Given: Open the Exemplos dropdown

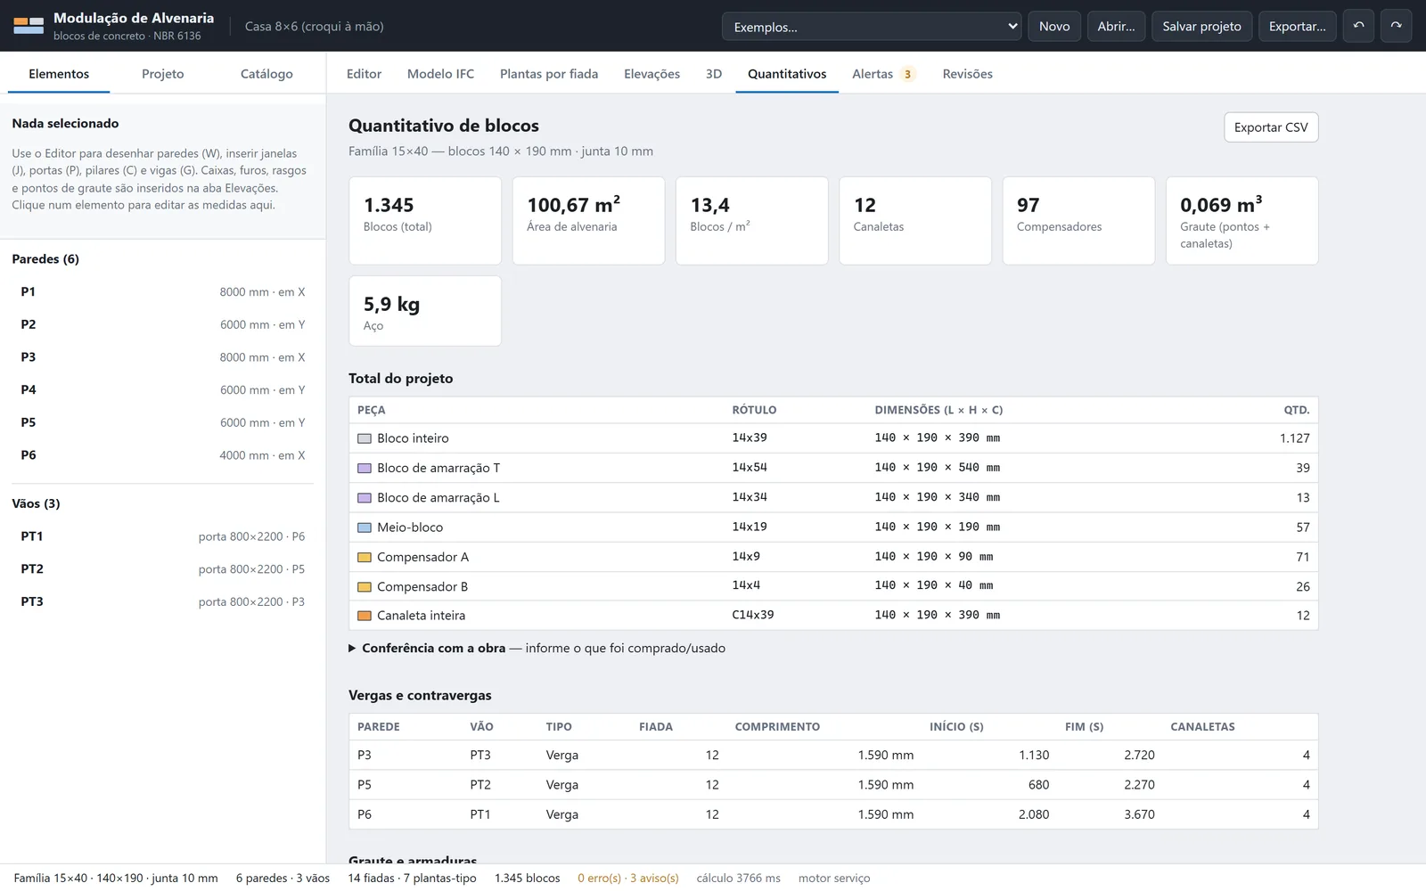Looking at the screenshot, I should click(872, 26).
